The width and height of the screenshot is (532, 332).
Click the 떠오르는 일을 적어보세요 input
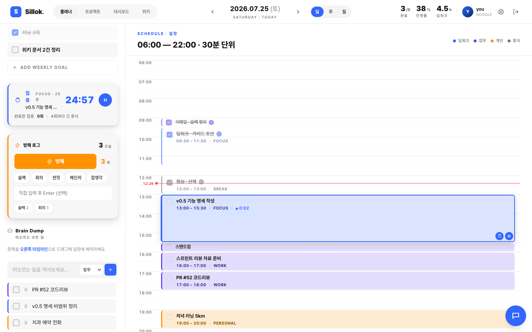44,270
